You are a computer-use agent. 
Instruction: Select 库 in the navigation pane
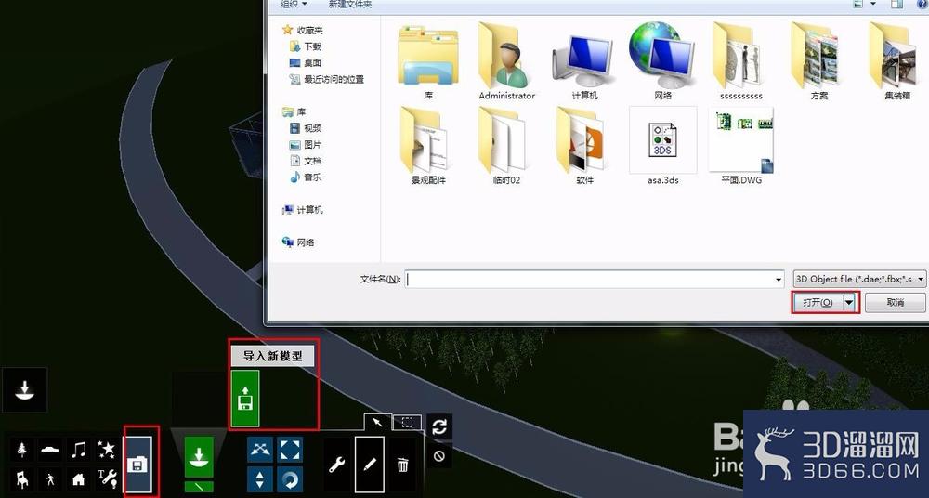[294, 112]
